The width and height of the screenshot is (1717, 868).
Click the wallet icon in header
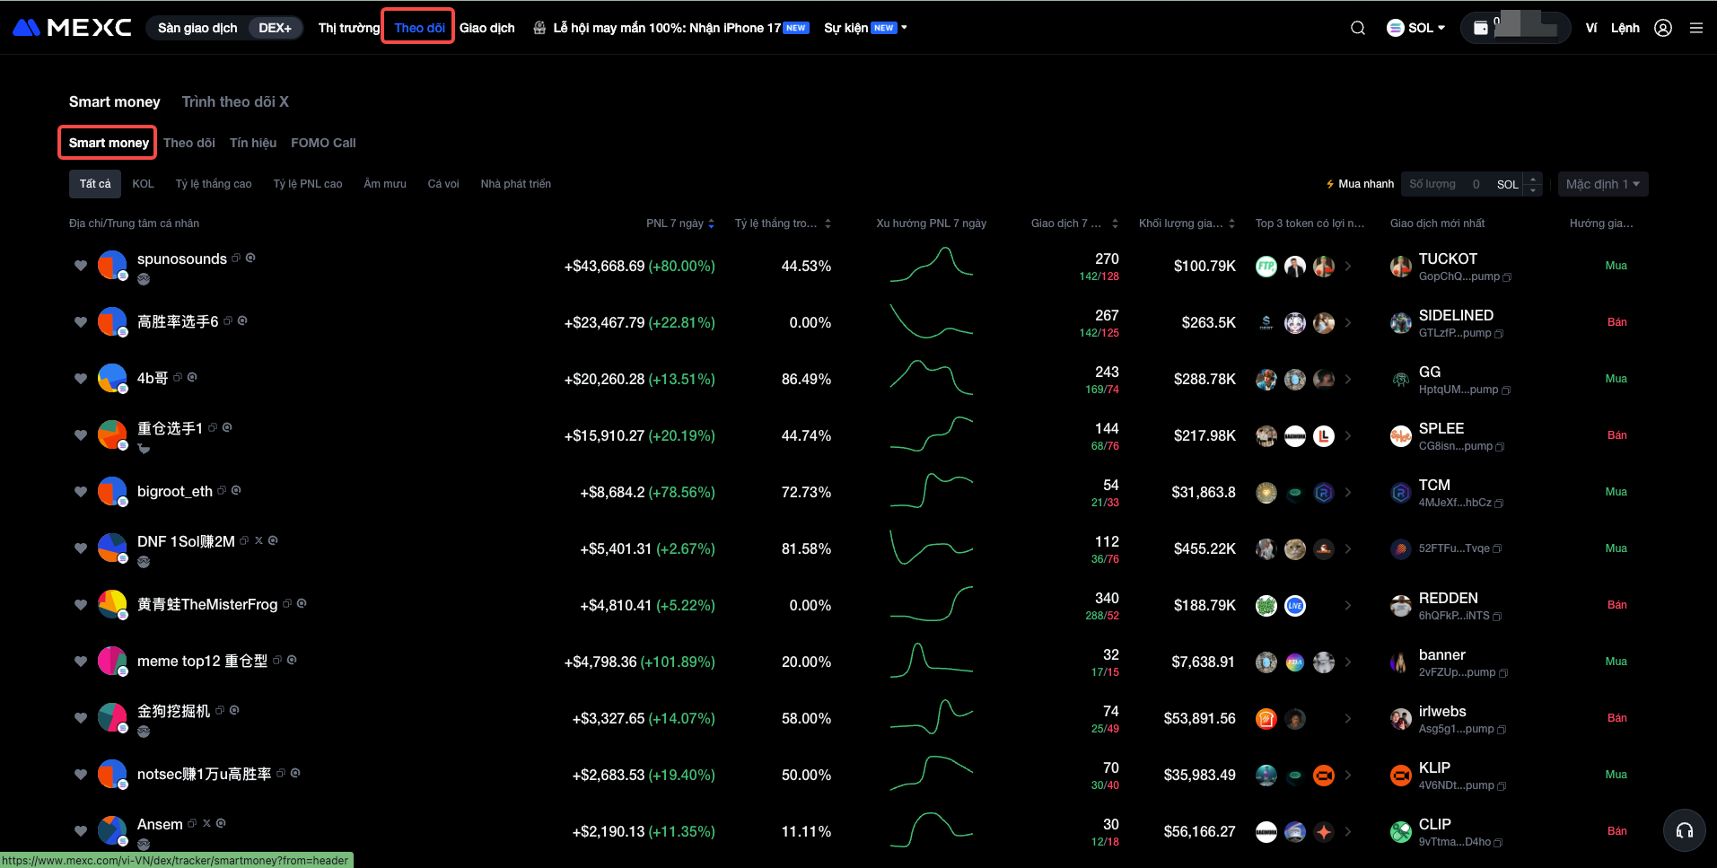pos(1481,28)
